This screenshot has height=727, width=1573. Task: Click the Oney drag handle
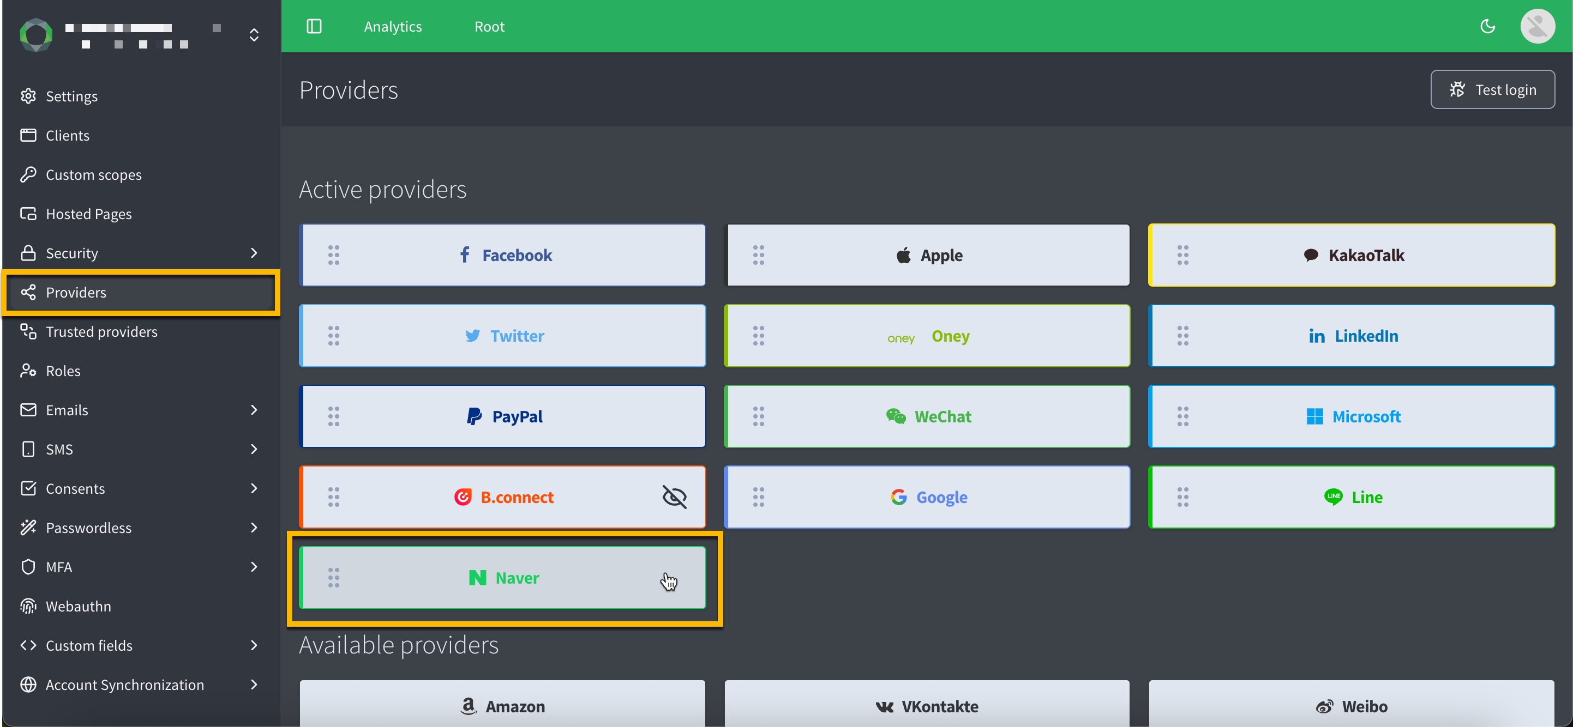pyautogui.click(x=758, y=336)
